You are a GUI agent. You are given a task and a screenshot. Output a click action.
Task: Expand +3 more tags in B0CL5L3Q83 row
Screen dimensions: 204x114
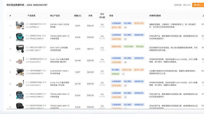click(125, 97)
